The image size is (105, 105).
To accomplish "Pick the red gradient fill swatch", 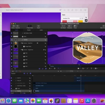I will pyautogui.click(x=65, y=21).
